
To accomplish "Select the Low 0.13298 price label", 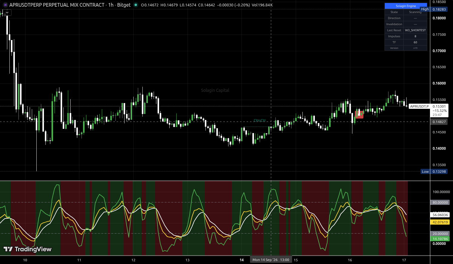I will pos(434,172).
